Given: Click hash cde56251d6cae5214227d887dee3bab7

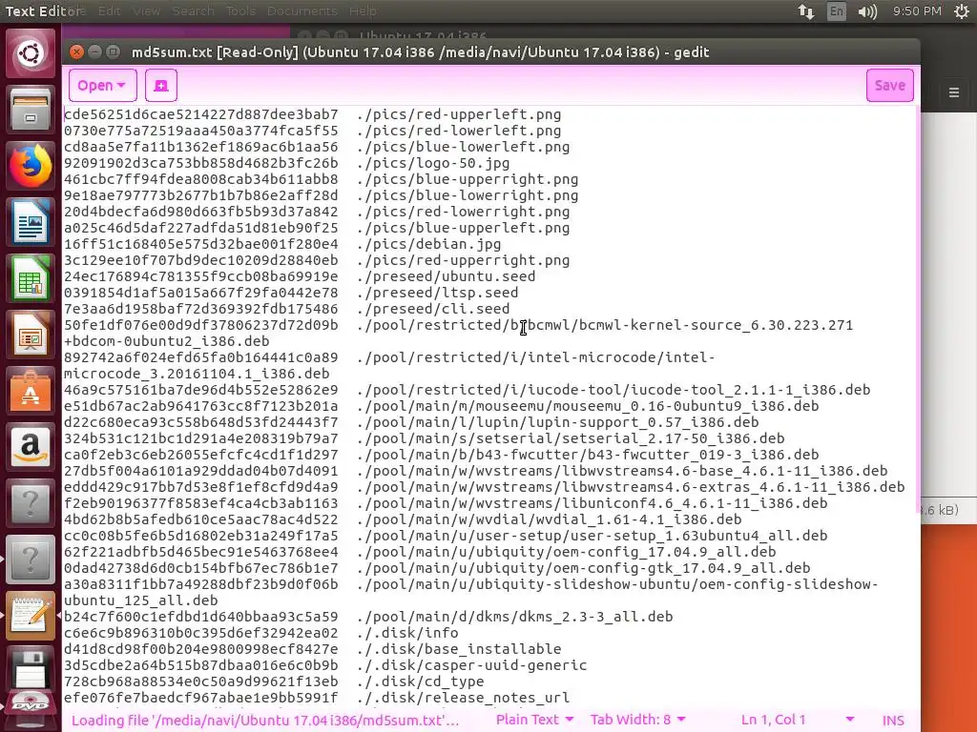Looking at the screenshot, I should click(200, 114).
